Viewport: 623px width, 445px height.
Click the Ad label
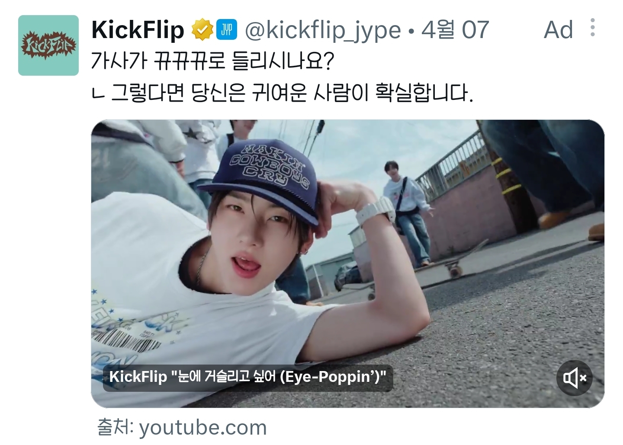[x=558, y=30]
